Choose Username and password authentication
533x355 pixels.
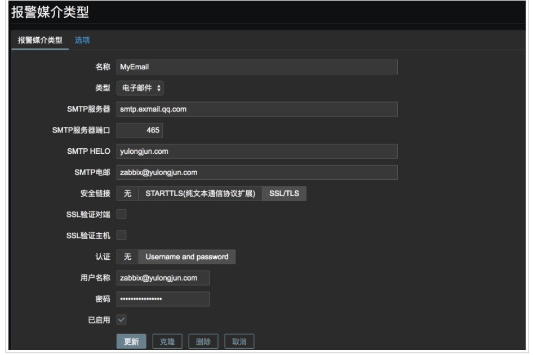coord(187,257)
